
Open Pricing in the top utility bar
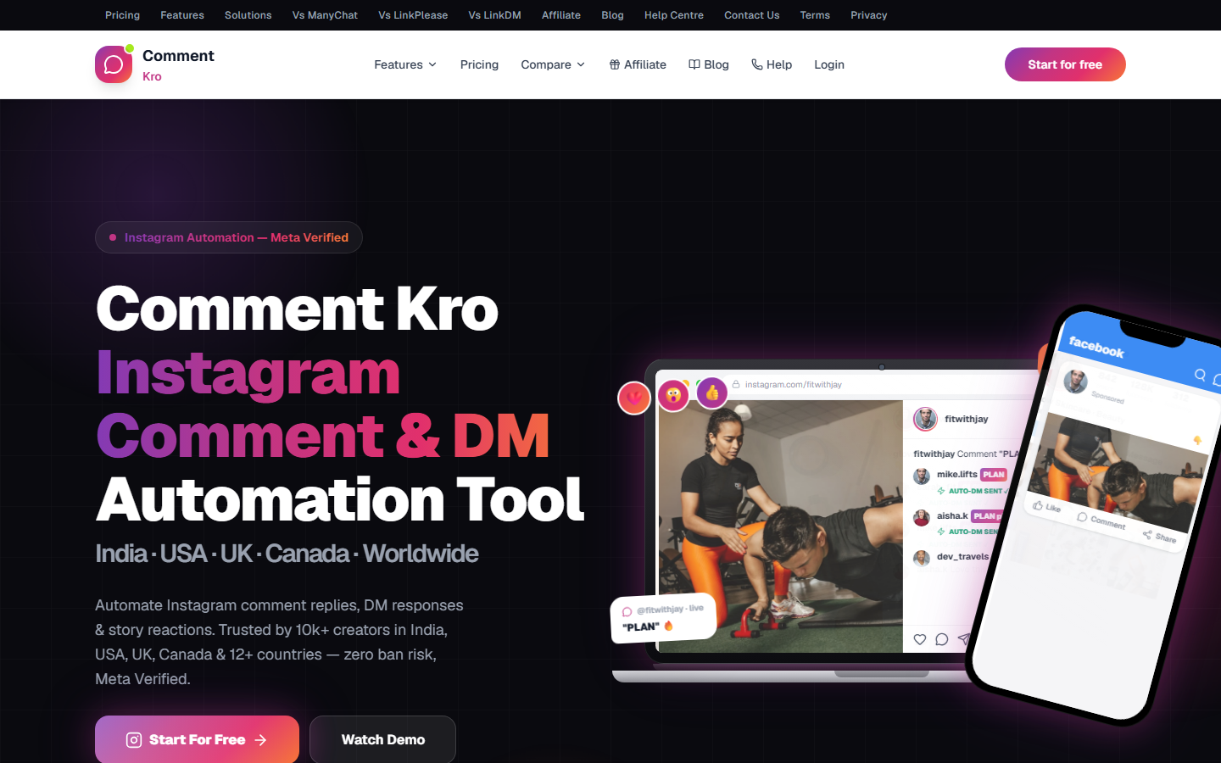123,15
